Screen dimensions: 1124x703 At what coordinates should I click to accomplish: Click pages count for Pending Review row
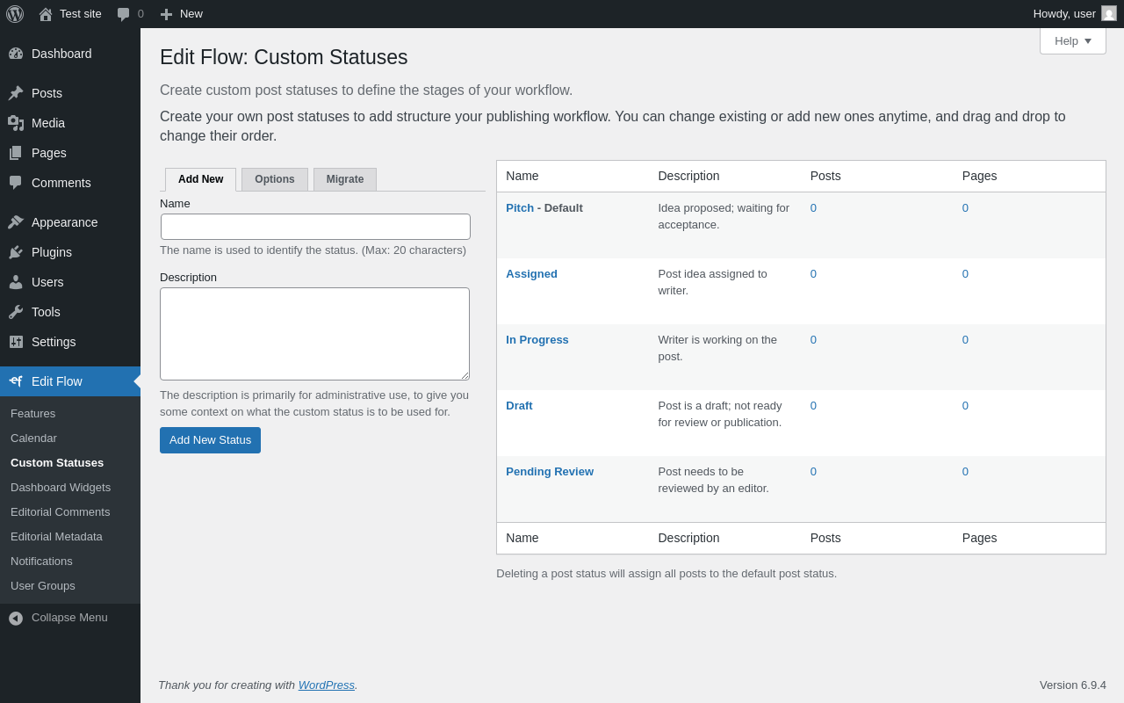tap(965, 471)
